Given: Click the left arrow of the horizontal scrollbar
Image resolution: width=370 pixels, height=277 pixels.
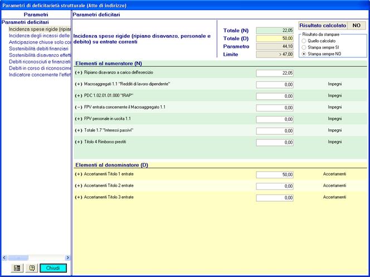Looking at the screenshot, I should [4, 257].
